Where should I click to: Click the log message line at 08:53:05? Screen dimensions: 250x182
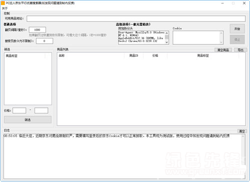tap(116, 136)
